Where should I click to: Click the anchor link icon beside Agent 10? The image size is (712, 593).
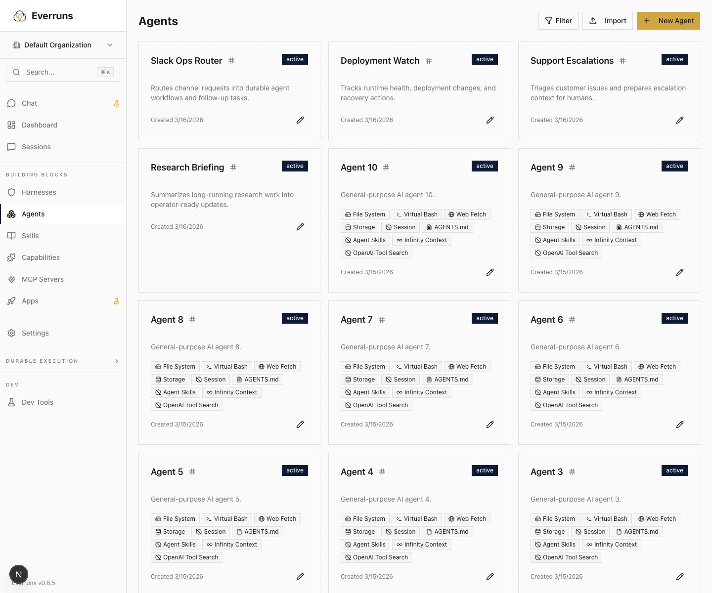click(385, 168)
